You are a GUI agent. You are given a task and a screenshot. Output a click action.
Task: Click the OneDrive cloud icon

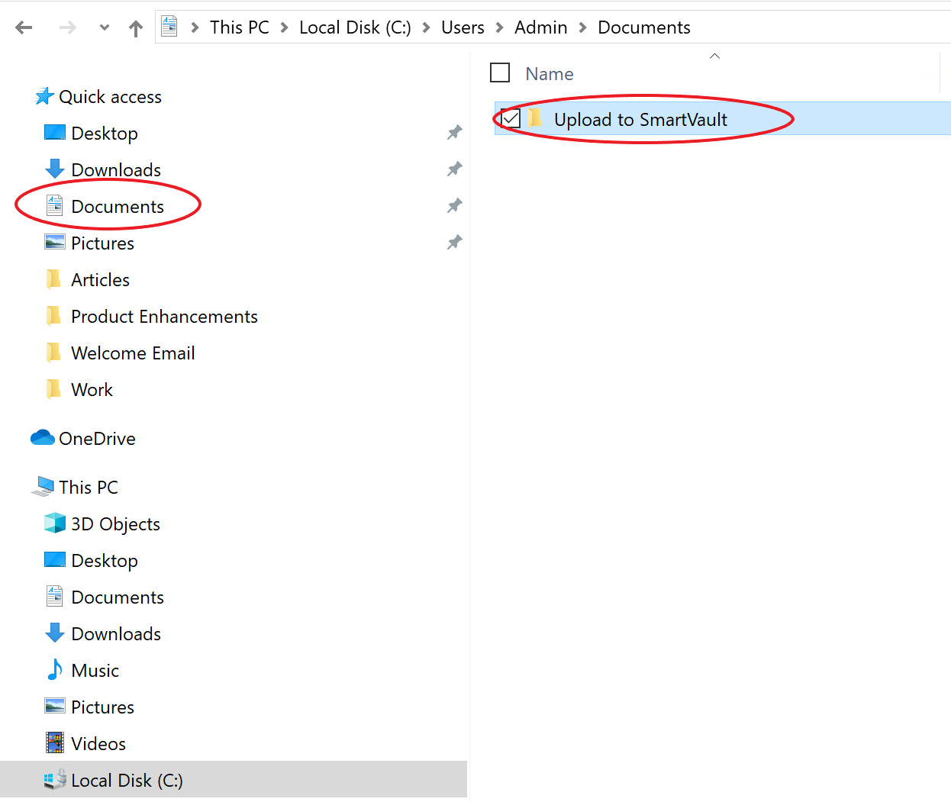[x=43, y=438]
